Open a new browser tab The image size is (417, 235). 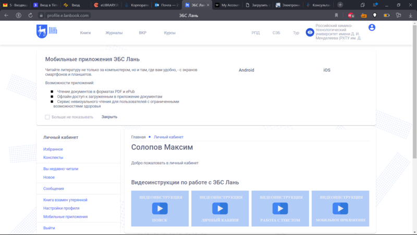click(340, 5)
